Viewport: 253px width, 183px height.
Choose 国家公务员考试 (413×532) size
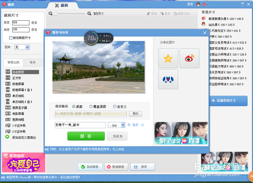(228, 43)
